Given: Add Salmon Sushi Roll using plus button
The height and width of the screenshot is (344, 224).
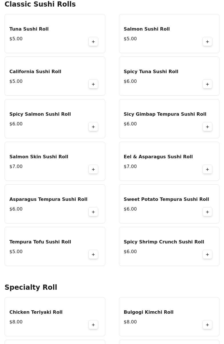Looking at the screenshot, I should 207,42.
